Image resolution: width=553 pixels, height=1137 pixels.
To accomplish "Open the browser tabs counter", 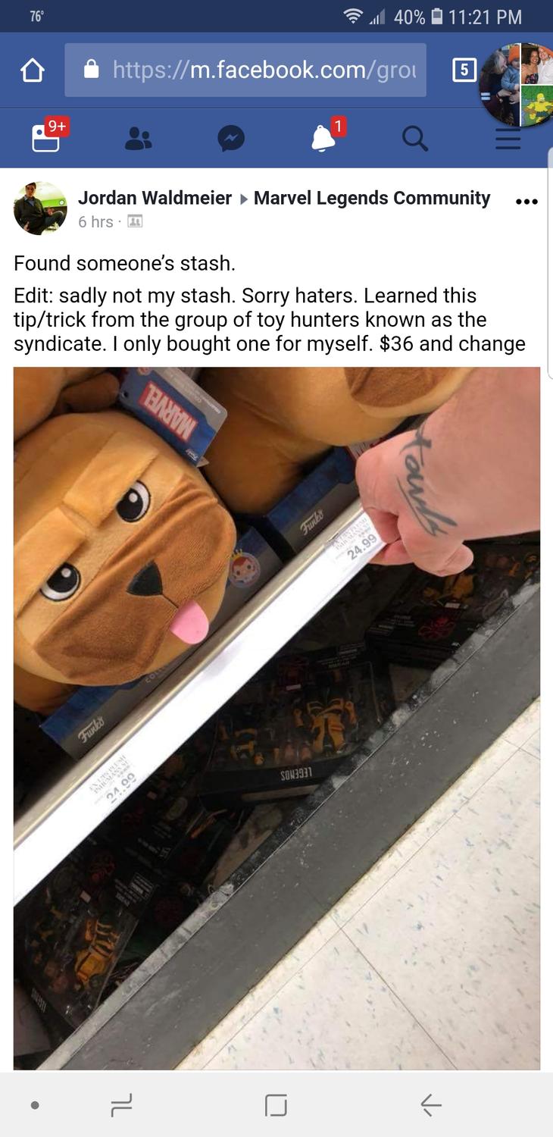I will tap(464, 70).
